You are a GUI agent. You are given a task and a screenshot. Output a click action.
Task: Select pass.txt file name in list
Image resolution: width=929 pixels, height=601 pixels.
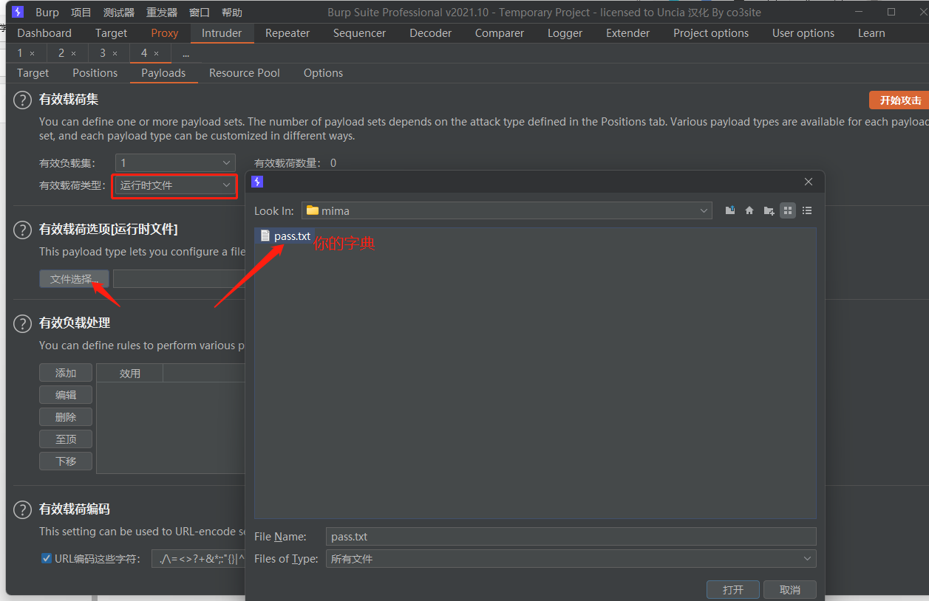click(292, 236)
